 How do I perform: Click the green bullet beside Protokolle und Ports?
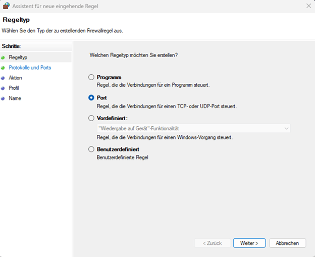click(3, 68)
